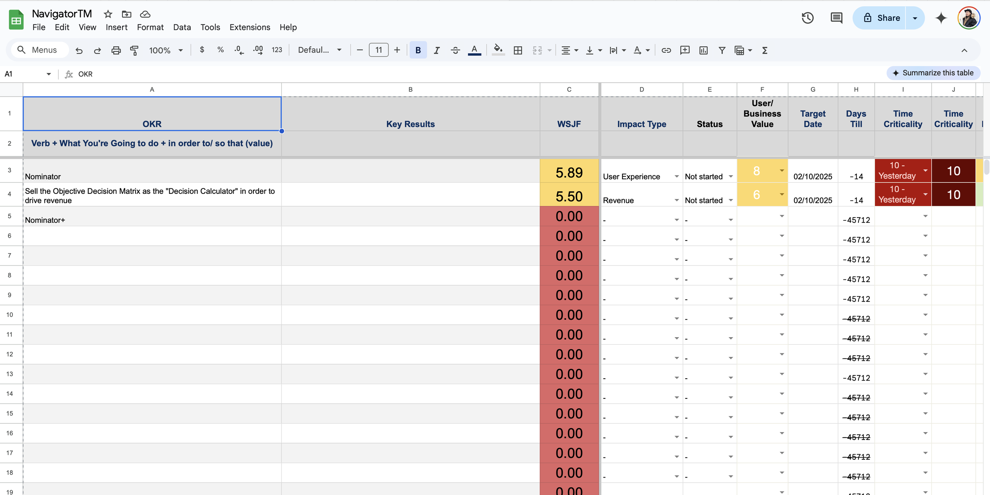
Task: Click the Insert comment icon
Action: click(x=685, y=50)
